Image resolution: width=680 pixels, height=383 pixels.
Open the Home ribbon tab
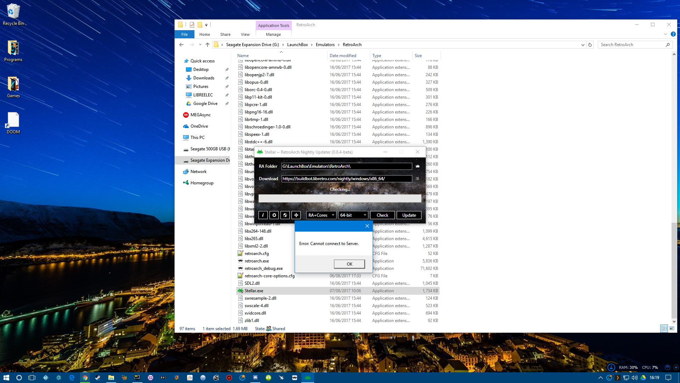click(x=205, y=34)
